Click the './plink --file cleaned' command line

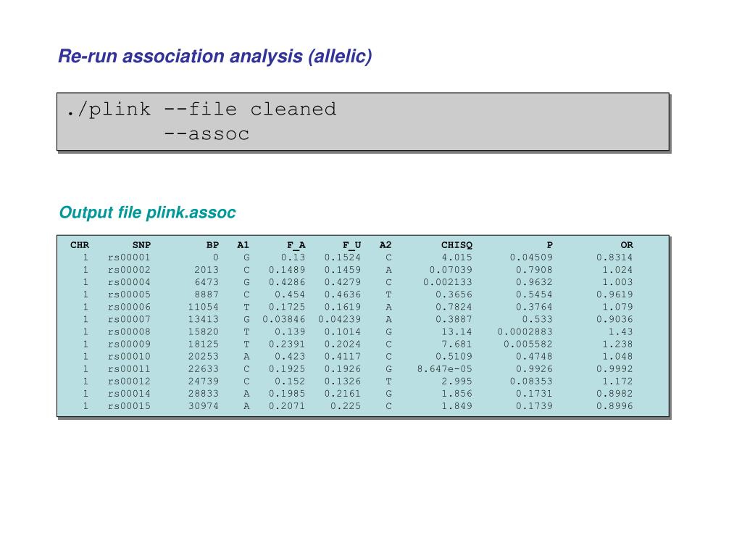click(x=201, y=110)
